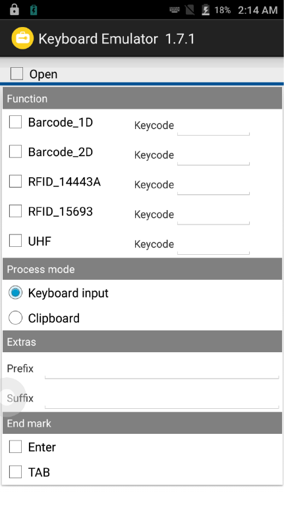284x505 pixels.
Task: Focus the UHF Keycode field
Action: 213,244
